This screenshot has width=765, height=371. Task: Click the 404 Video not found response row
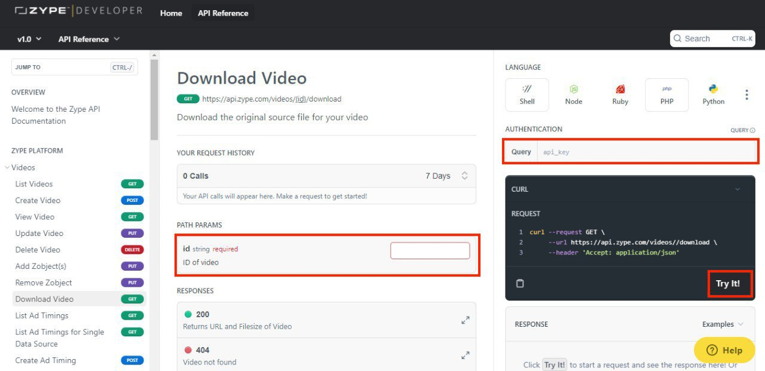point(326,355)
